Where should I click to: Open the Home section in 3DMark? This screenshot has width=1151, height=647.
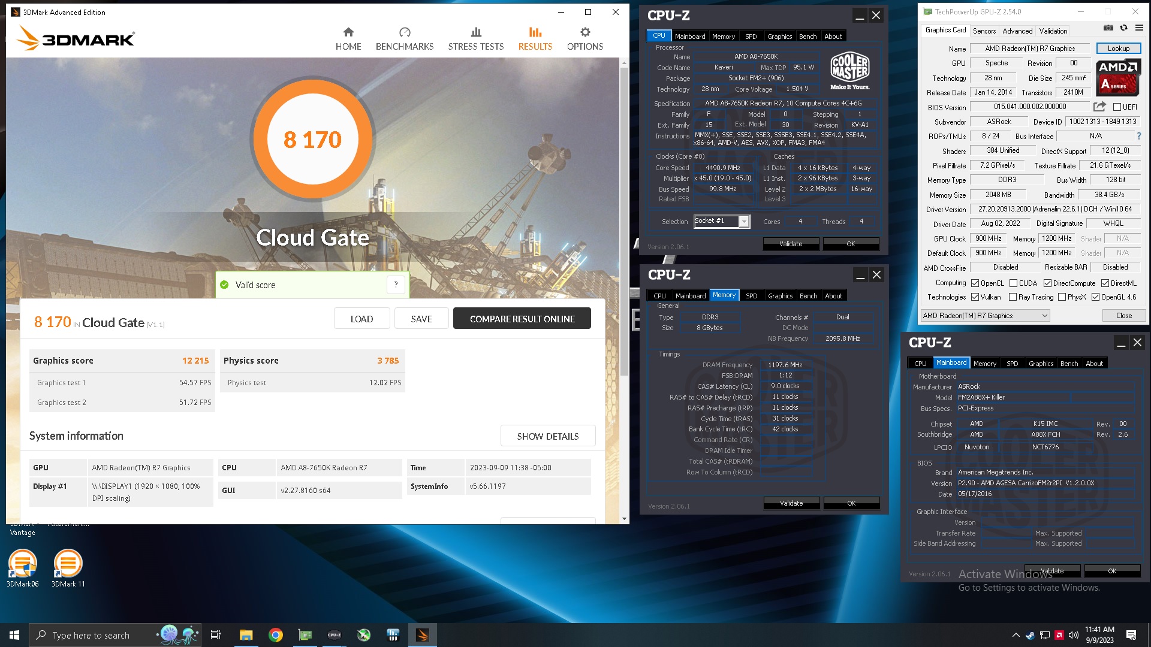tap(348, 39)
